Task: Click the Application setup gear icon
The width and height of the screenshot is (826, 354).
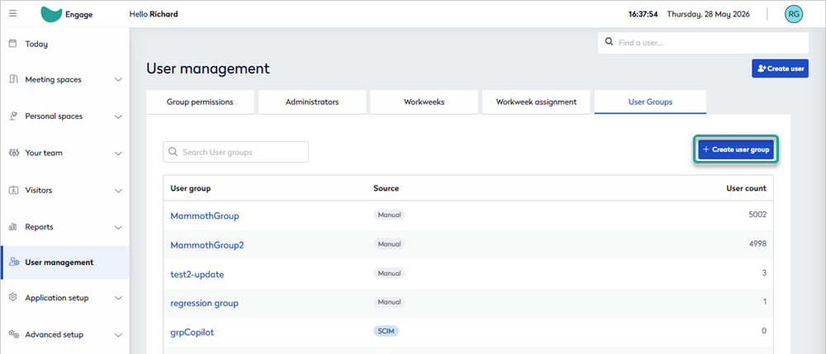Action: (x=14, y=297)
